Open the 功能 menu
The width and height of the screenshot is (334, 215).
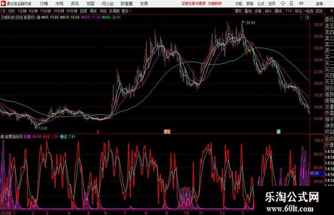pyautogui.click(x=239, y=4)
